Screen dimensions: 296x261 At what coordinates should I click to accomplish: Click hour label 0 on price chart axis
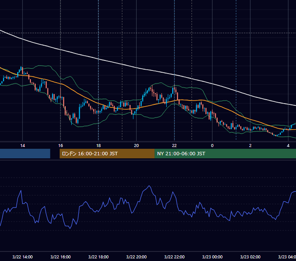[212, 146]
